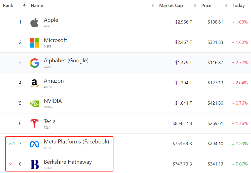Screen dimensions: 251x173
Task: Click the Google G logo
Action: coord(34,63)
